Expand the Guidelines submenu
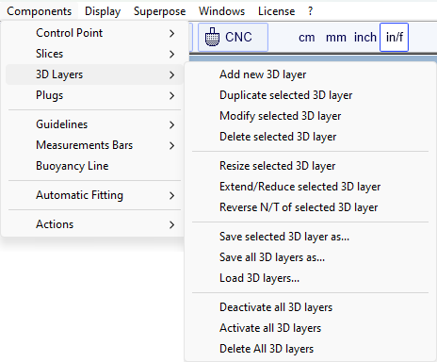This screenshot has width=437, height=362. click(x=94, y=124)
